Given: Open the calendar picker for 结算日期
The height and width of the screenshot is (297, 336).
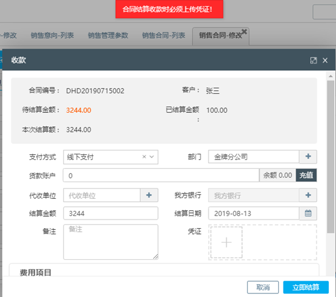Looking at the screenshot, I should click(308, 213).
